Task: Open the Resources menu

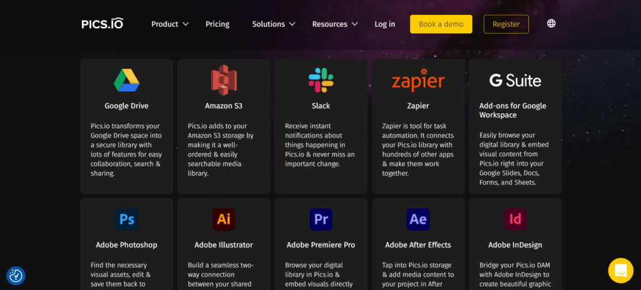Action: pos(329,24)
